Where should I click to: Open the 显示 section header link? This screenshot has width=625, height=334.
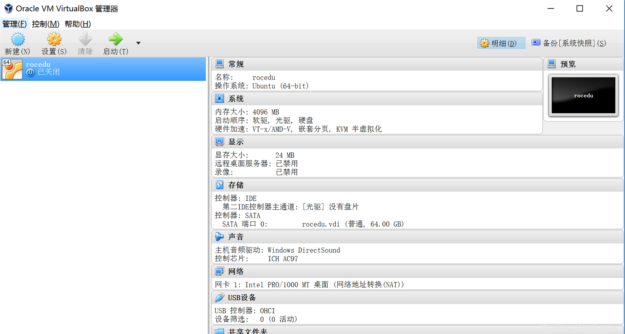tap(236, 142)
